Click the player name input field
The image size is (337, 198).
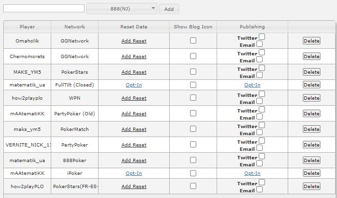tap(44, 9)
